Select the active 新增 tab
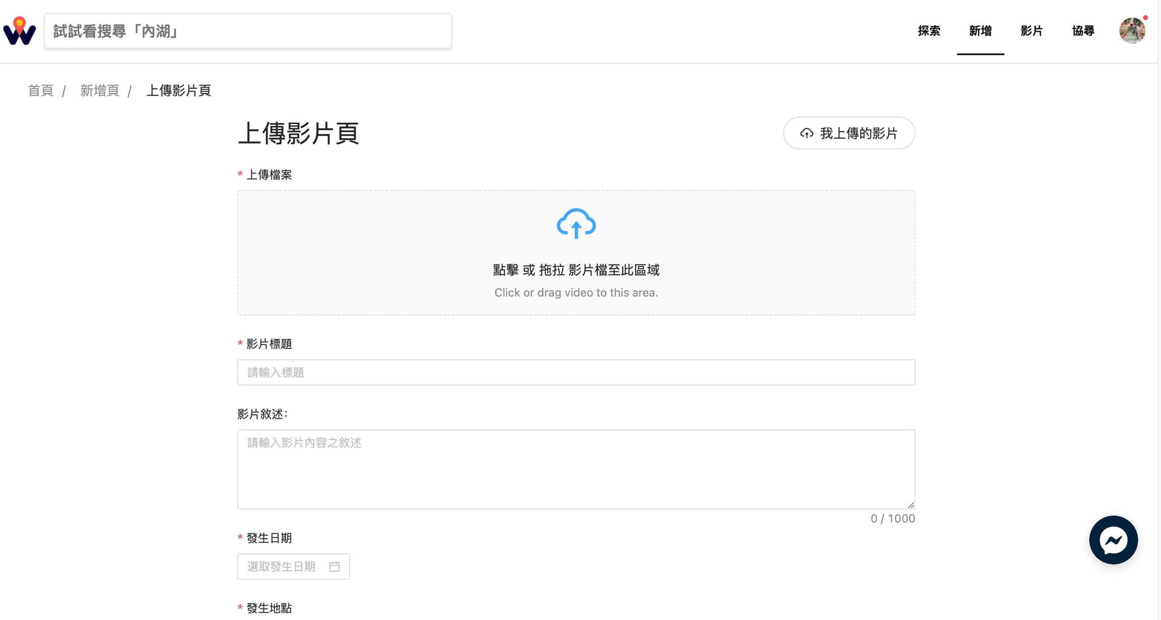Viewport: 1161px width, 620px height. tap(980, 31)
